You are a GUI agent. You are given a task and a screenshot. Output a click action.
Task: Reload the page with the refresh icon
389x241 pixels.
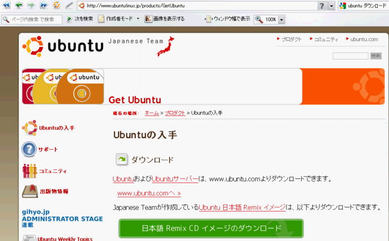[x=57, y=5]
